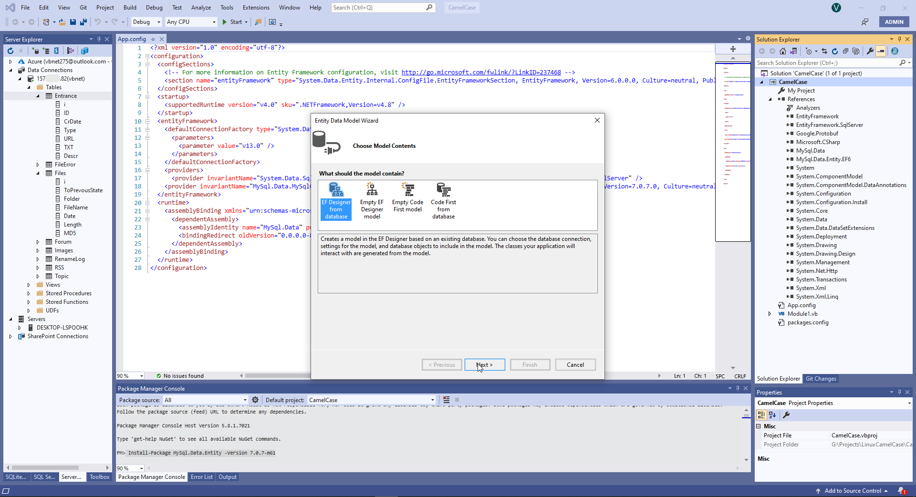Expand the Stored Procedures node
This screenshot has height=497, width=916.
click(29, 293)
